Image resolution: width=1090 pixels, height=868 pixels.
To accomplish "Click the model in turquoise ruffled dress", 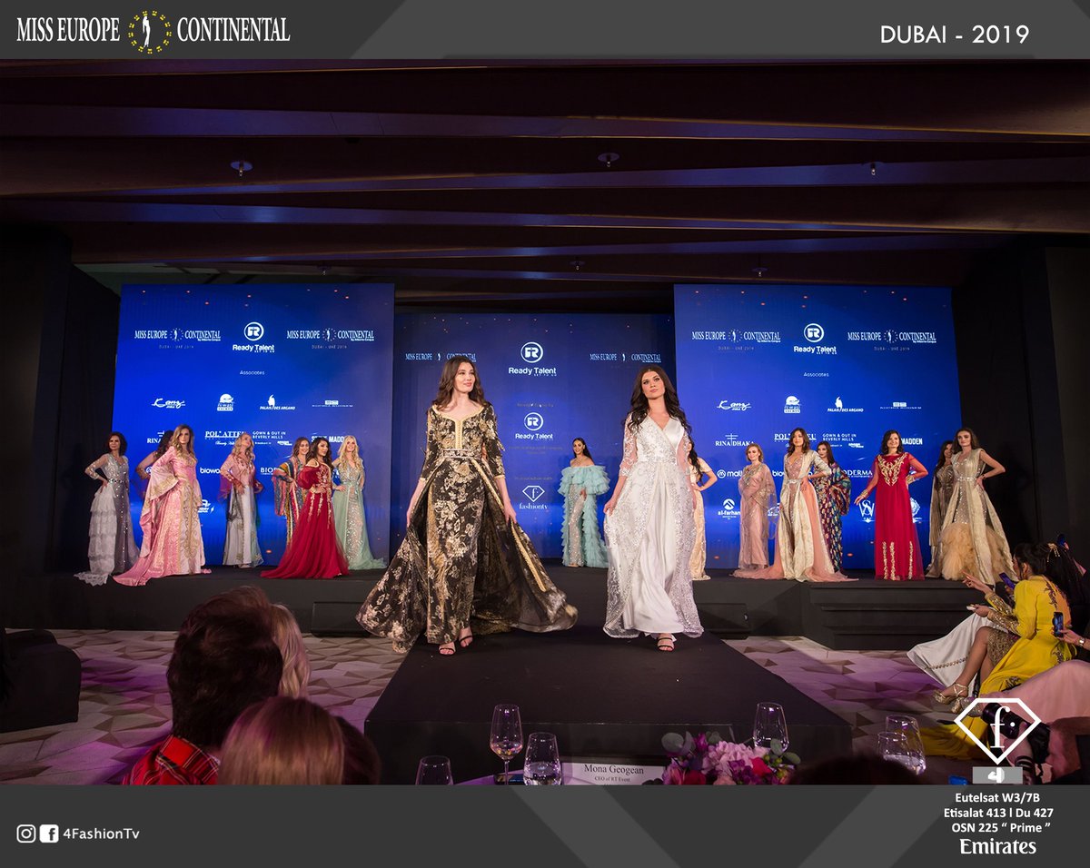I will (582, 503).
